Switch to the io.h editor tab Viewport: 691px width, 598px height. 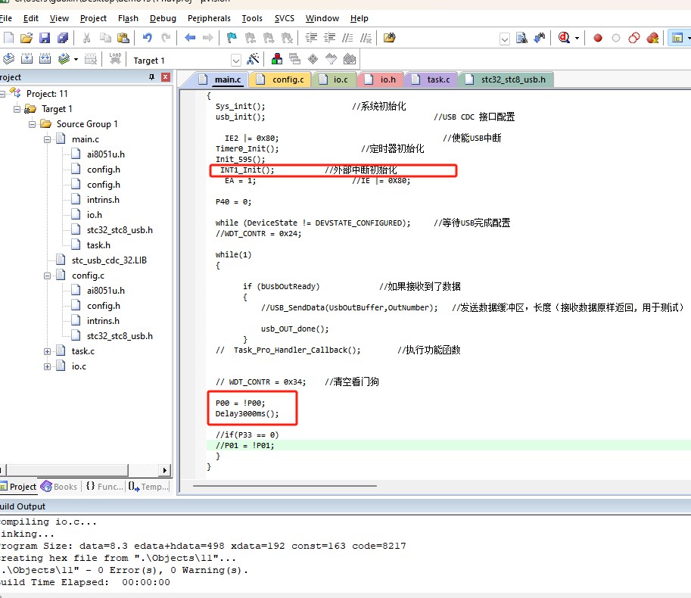[381, 79]
